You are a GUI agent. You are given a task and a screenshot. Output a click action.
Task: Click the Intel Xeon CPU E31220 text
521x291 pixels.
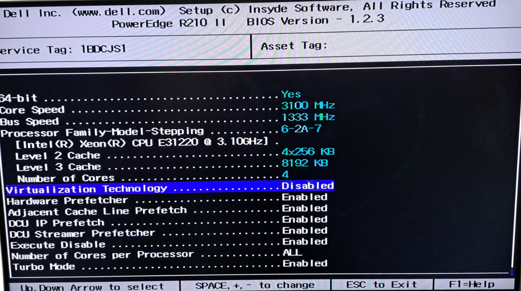point(142,143)
